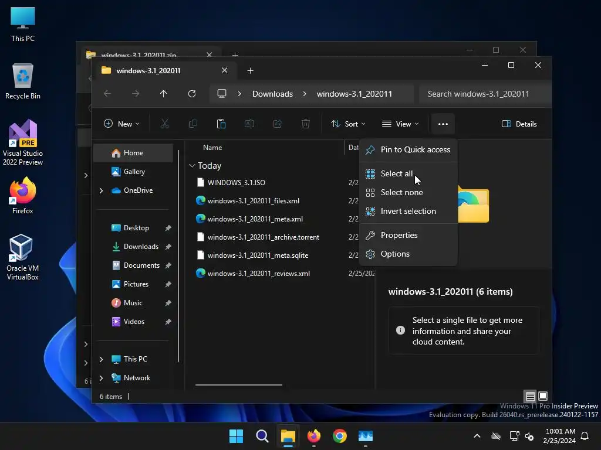Open Home in navigation pane
This screenshot has height=450, width=601.
click(x=133, y=153)
